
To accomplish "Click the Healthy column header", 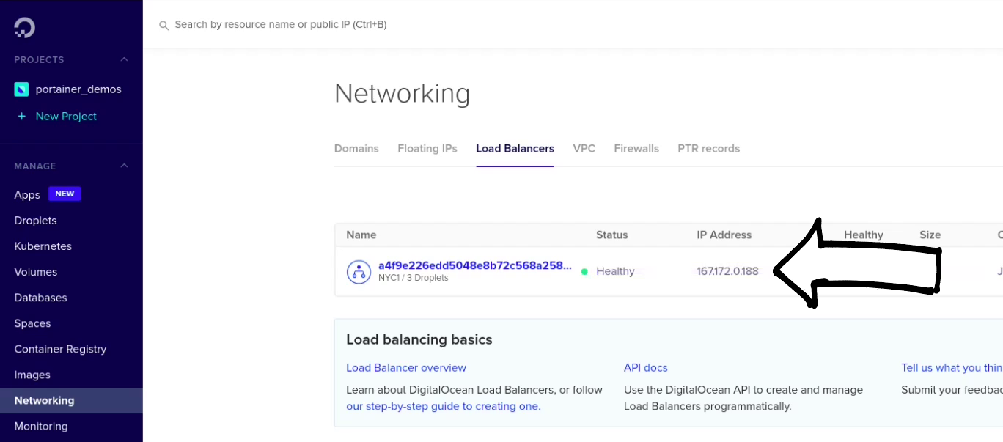I will coord(864,235).
